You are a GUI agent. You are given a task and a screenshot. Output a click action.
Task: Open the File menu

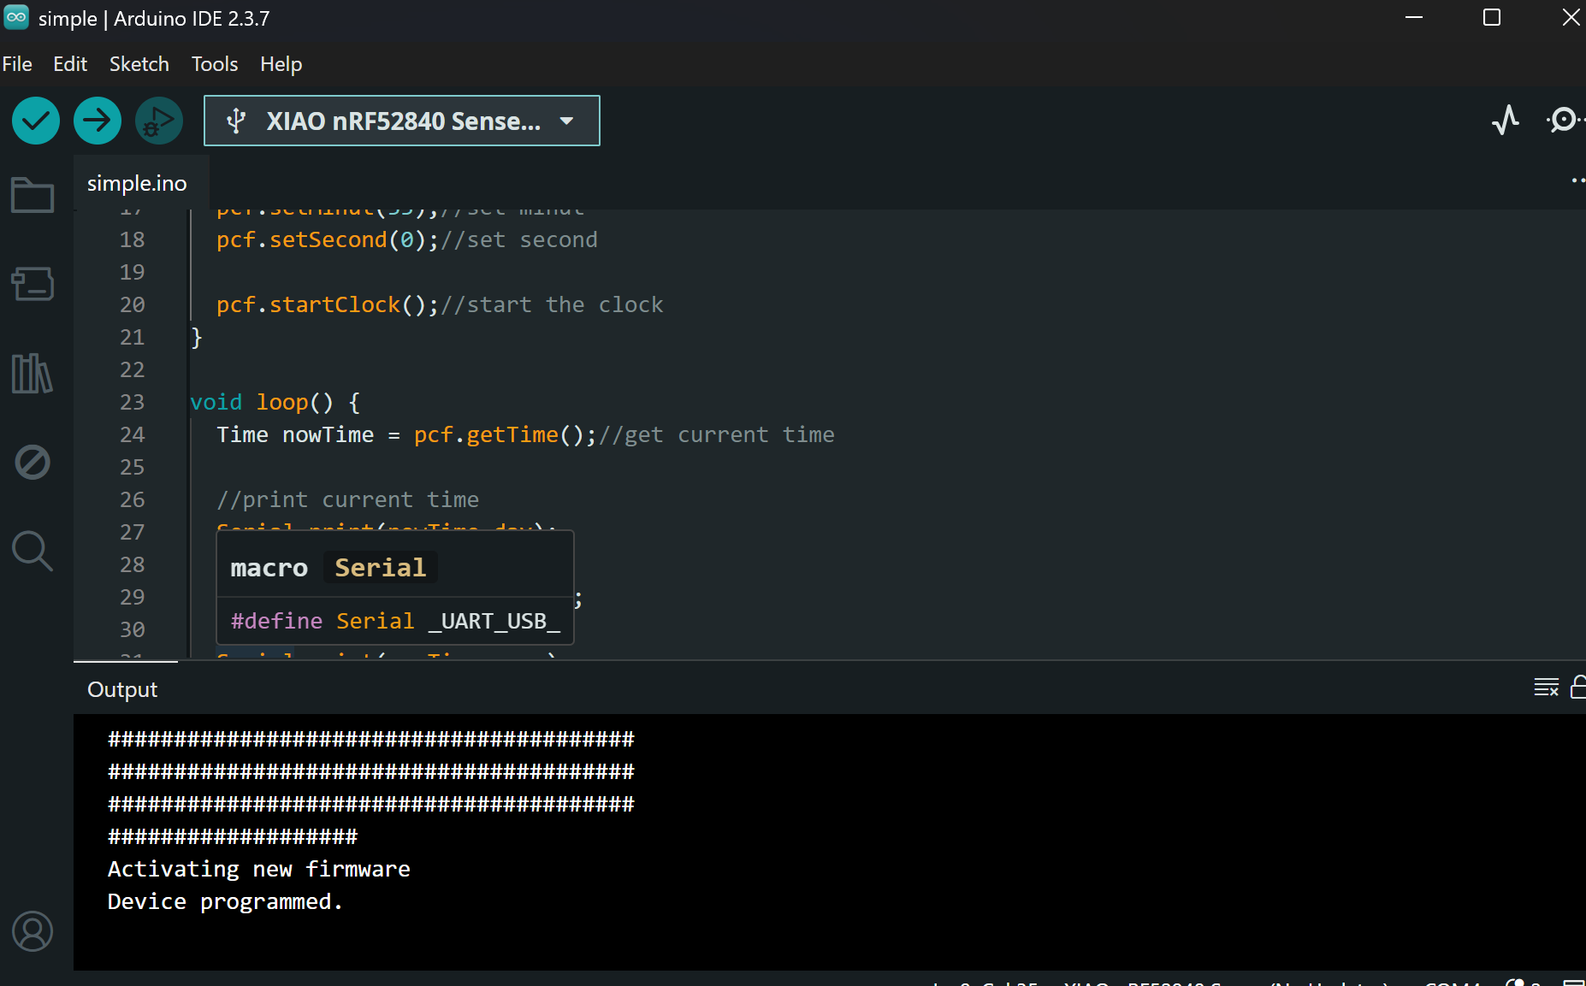tap(17, 64)
